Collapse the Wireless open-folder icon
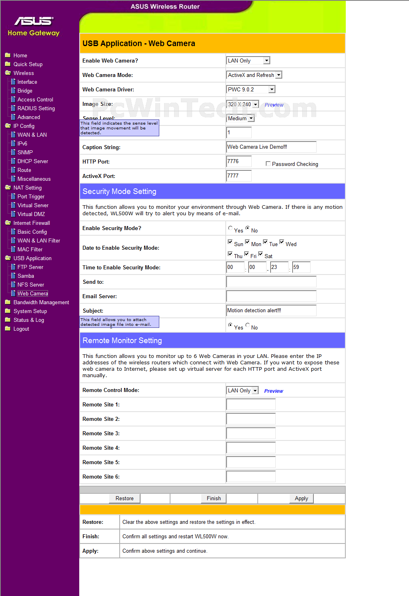This screenshot has width=409, height=596. click(x=8, y=73)
